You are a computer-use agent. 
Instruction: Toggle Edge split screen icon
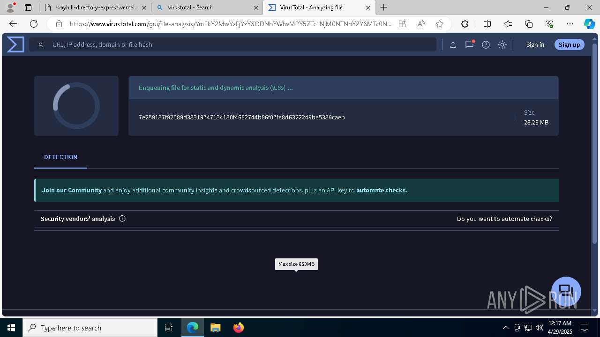[487, 24]
